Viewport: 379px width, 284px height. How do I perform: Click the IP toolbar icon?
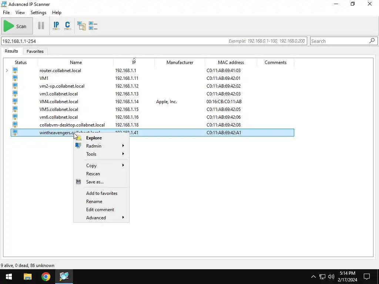click(56, 26)
